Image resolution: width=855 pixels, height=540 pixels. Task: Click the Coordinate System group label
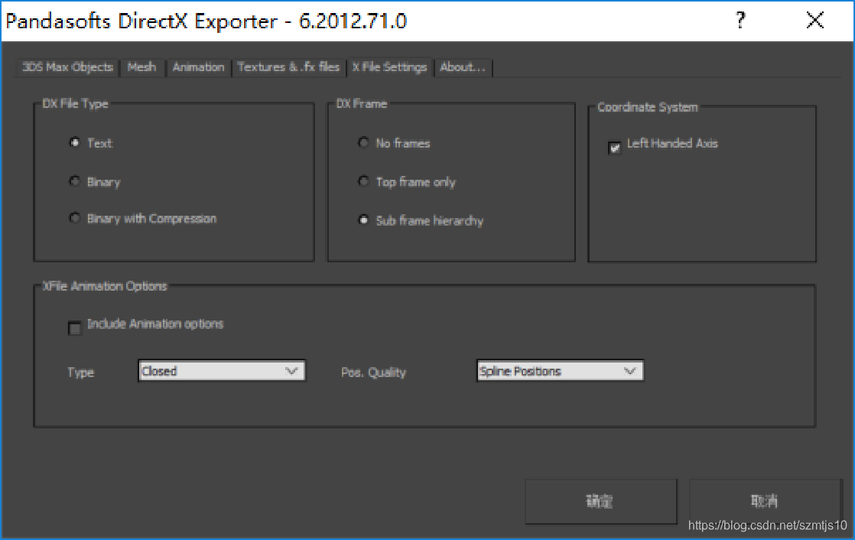(x=647, y=107)
